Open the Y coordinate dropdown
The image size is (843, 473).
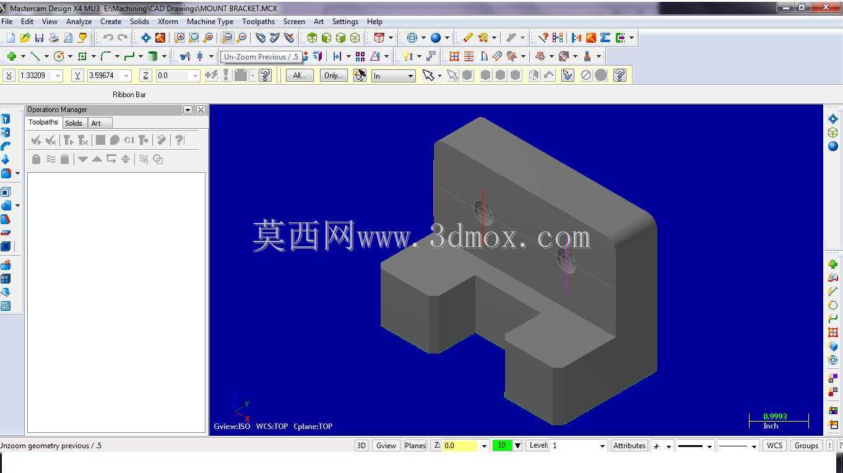click(126, 76)
